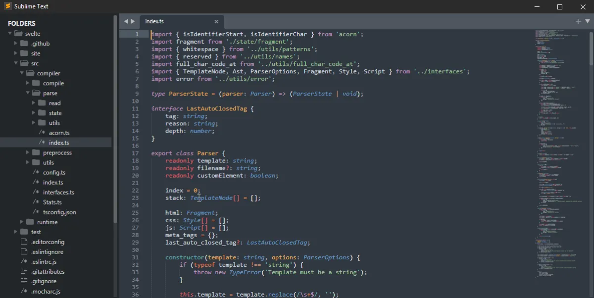The height and width of the screenshot is (298, 594).
Task: Collapse the parse folder arrow
Action: (28, 93)
